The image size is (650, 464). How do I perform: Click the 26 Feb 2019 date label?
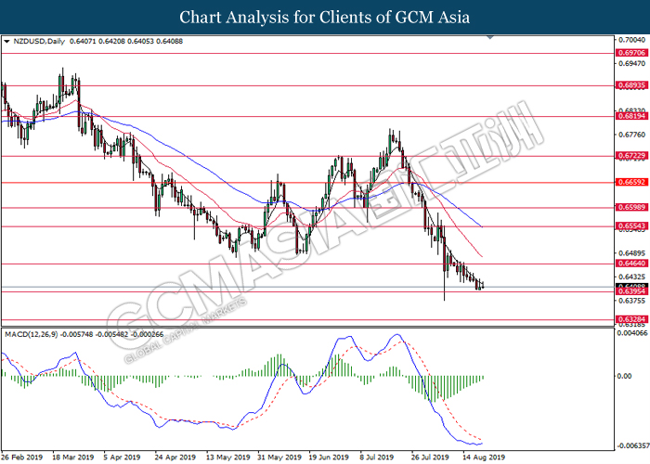click(x=22, y=458)
